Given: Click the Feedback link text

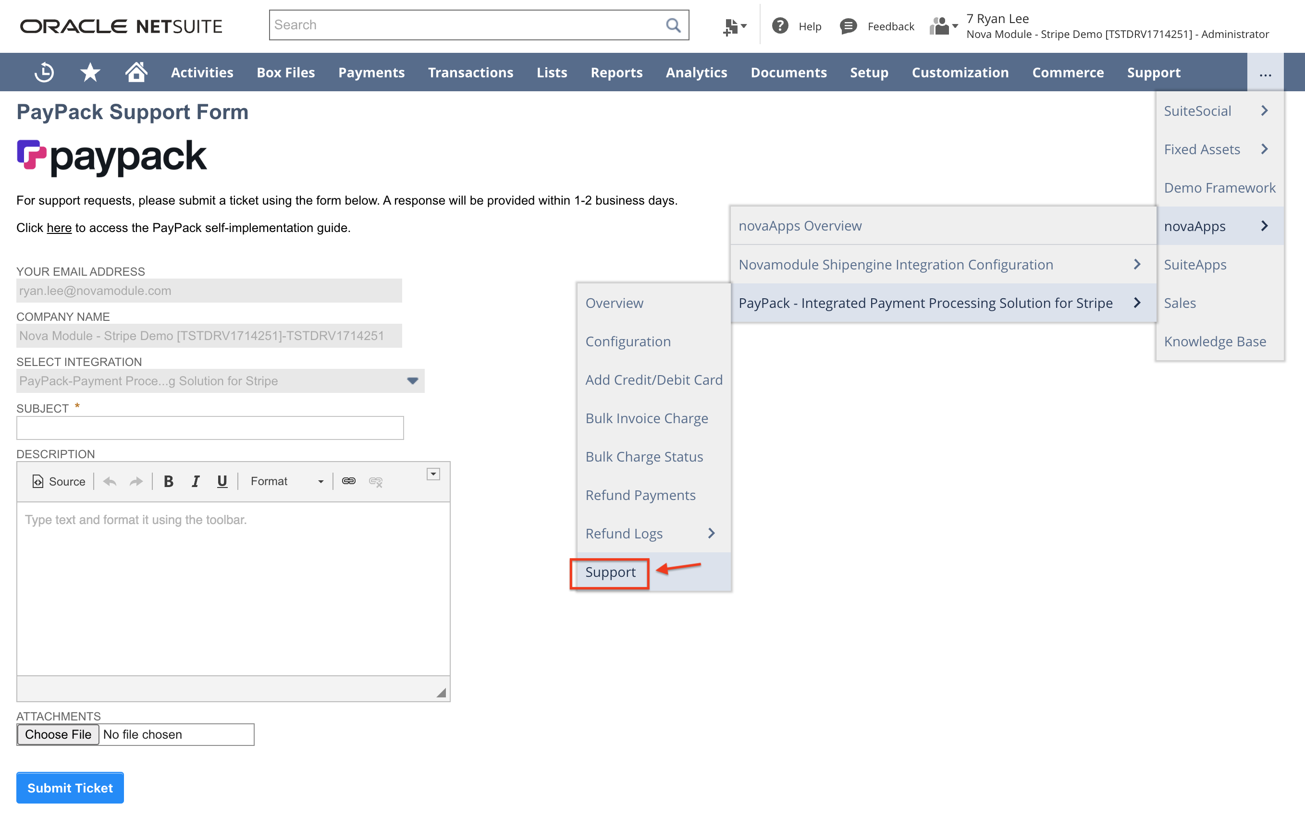Looking at the screenshot, I should pyautogui.click(x=890, y=26).
